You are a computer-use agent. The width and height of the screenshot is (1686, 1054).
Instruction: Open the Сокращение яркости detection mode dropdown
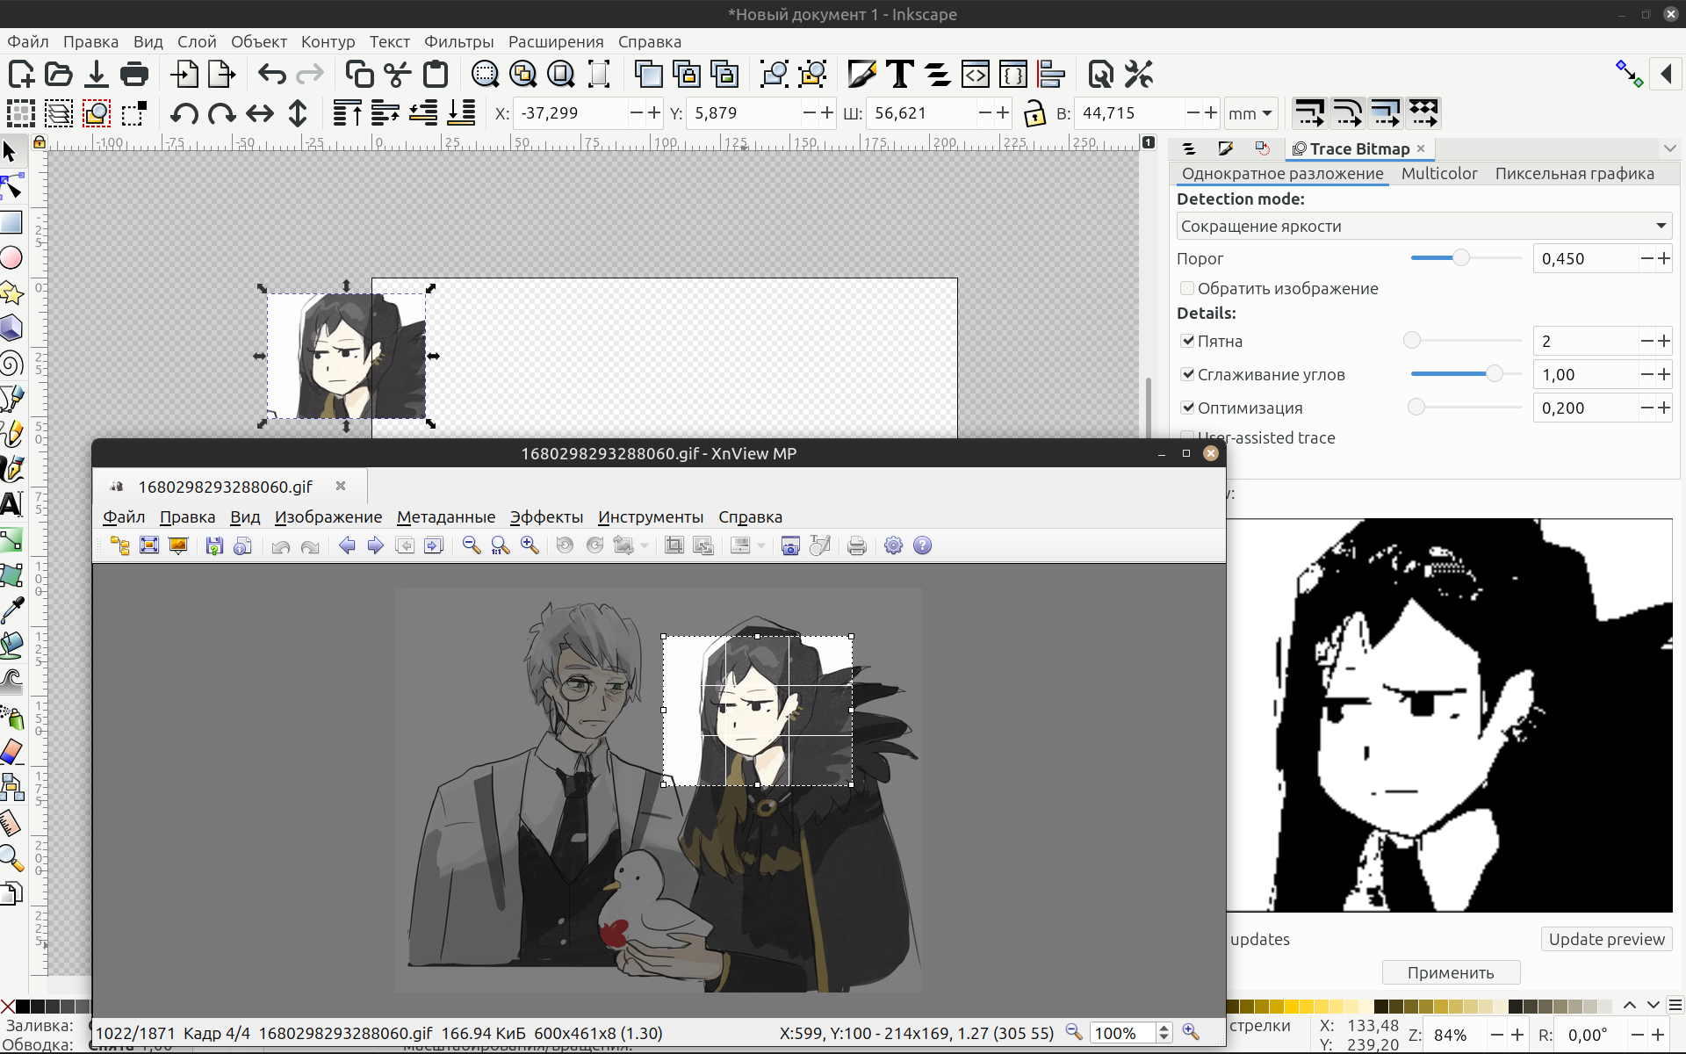pyautogui.click(x=1423, y=226)
